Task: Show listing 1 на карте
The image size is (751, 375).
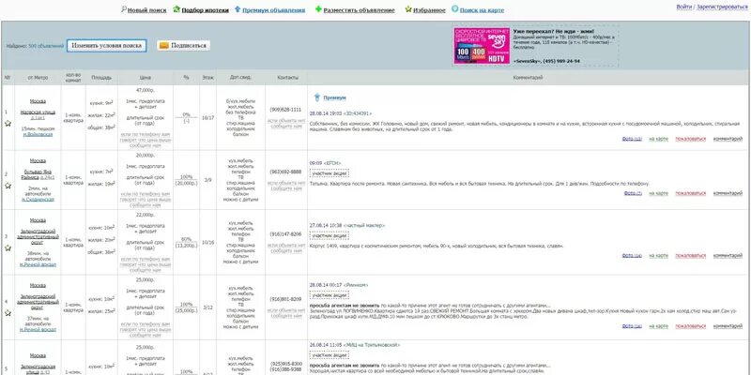Action: click(659, 139)
